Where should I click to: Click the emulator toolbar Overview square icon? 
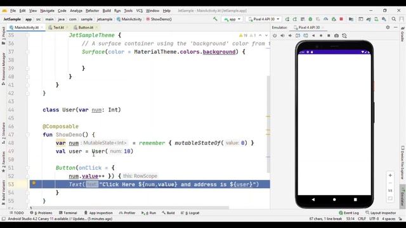click(329, 35)
